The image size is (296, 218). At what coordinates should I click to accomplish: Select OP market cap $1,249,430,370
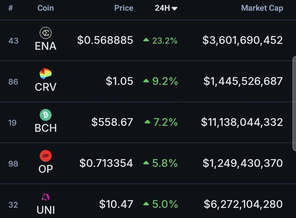(x=242, y=163)
